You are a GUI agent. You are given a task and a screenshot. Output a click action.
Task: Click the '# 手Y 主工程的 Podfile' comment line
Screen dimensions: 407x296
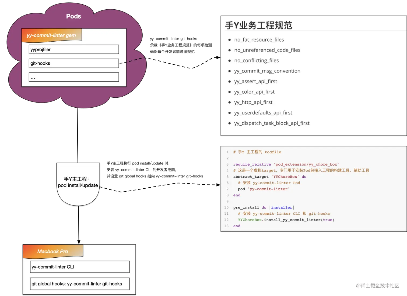[257, 152]
